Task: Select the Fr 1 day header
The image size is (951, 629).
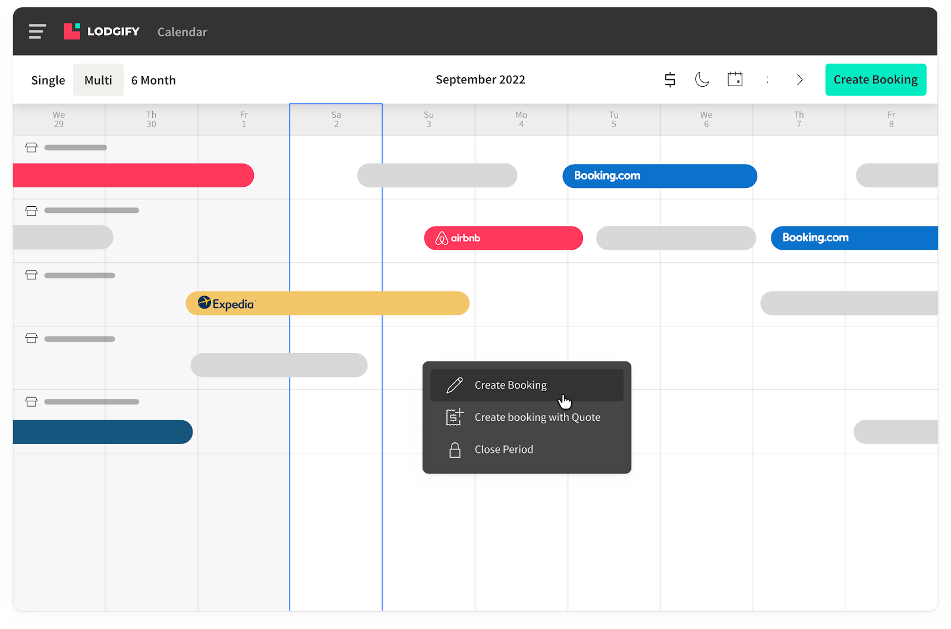Action: tap(244, 119)
